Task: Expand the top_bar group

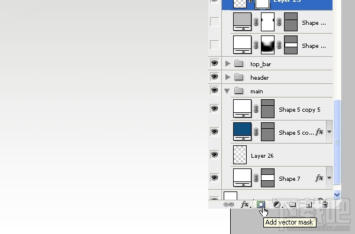Action: [x=228, y=64]
